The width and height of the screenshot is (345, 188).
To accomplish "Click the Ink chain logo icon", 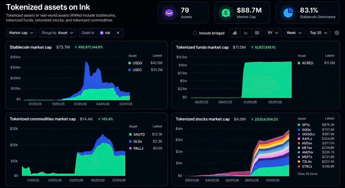I will pos(101,33).
